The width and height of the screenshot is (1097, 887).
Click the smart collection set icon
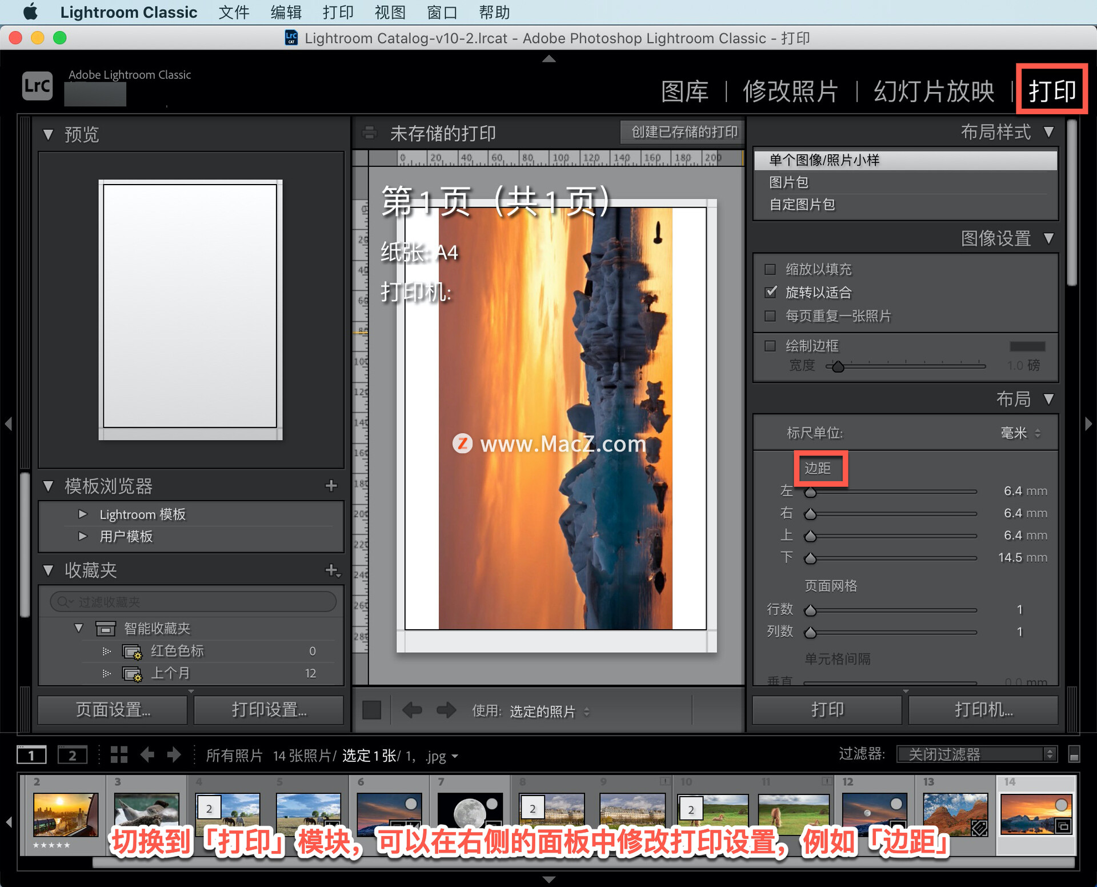[105, 628]
